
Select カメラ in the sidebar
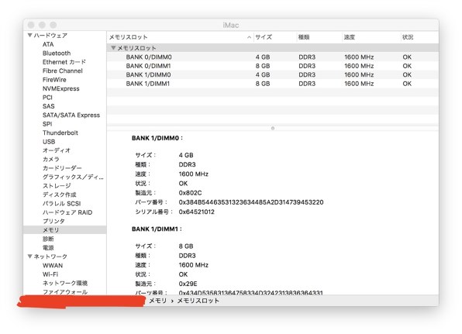[51, 160]
